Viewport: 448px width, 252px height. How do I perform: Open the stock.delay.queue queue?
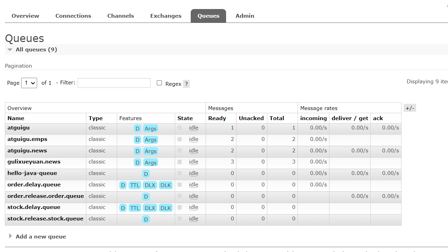pyautogui.click(x=34, y=207)
